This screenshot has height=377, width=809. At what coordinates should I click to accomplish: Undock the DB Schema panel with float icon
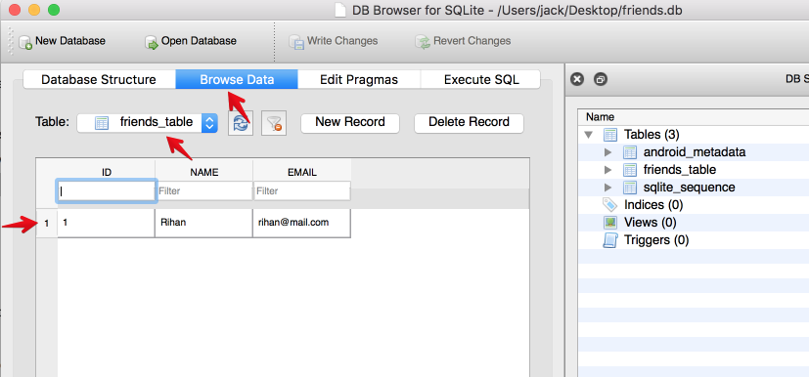pyautogui.click(x=601, y=79)
